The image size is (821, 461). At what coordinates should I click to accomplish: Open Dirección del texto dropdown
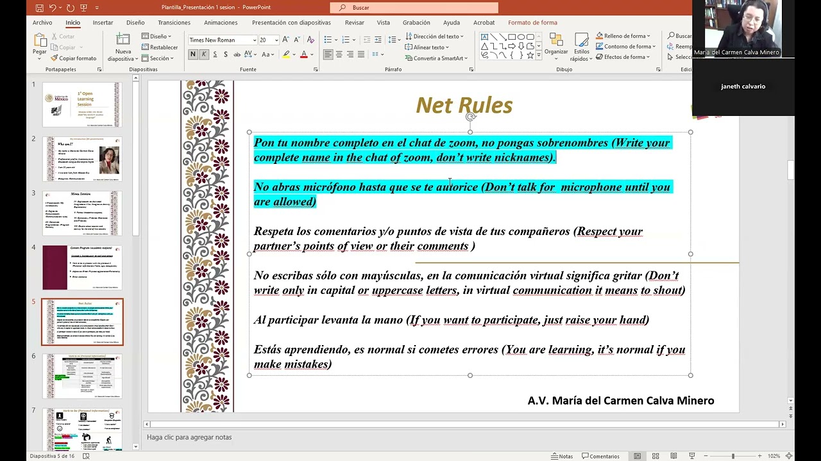click(x=434, y=36)
